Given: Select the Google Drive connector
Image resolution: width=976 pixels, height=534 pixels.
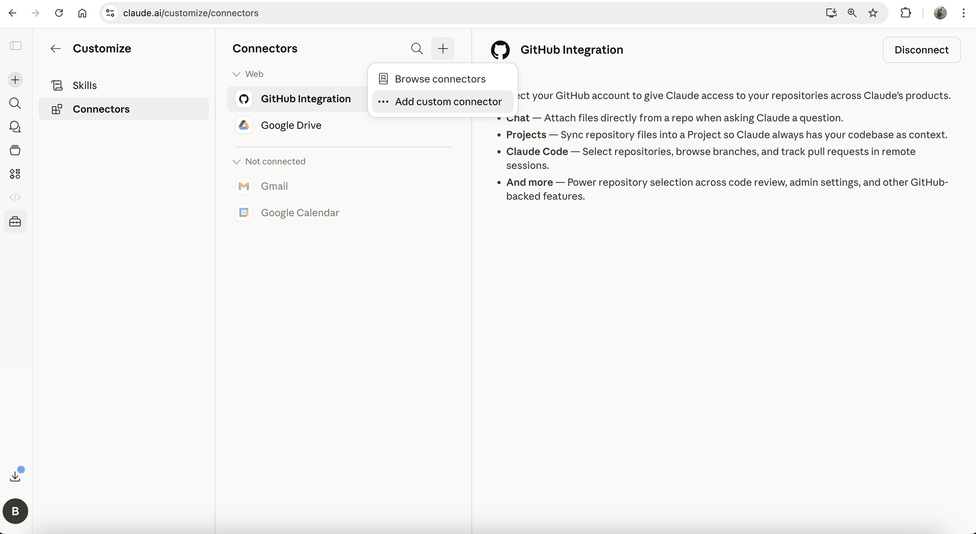Looking at the screenshot, I should [343, 125].
